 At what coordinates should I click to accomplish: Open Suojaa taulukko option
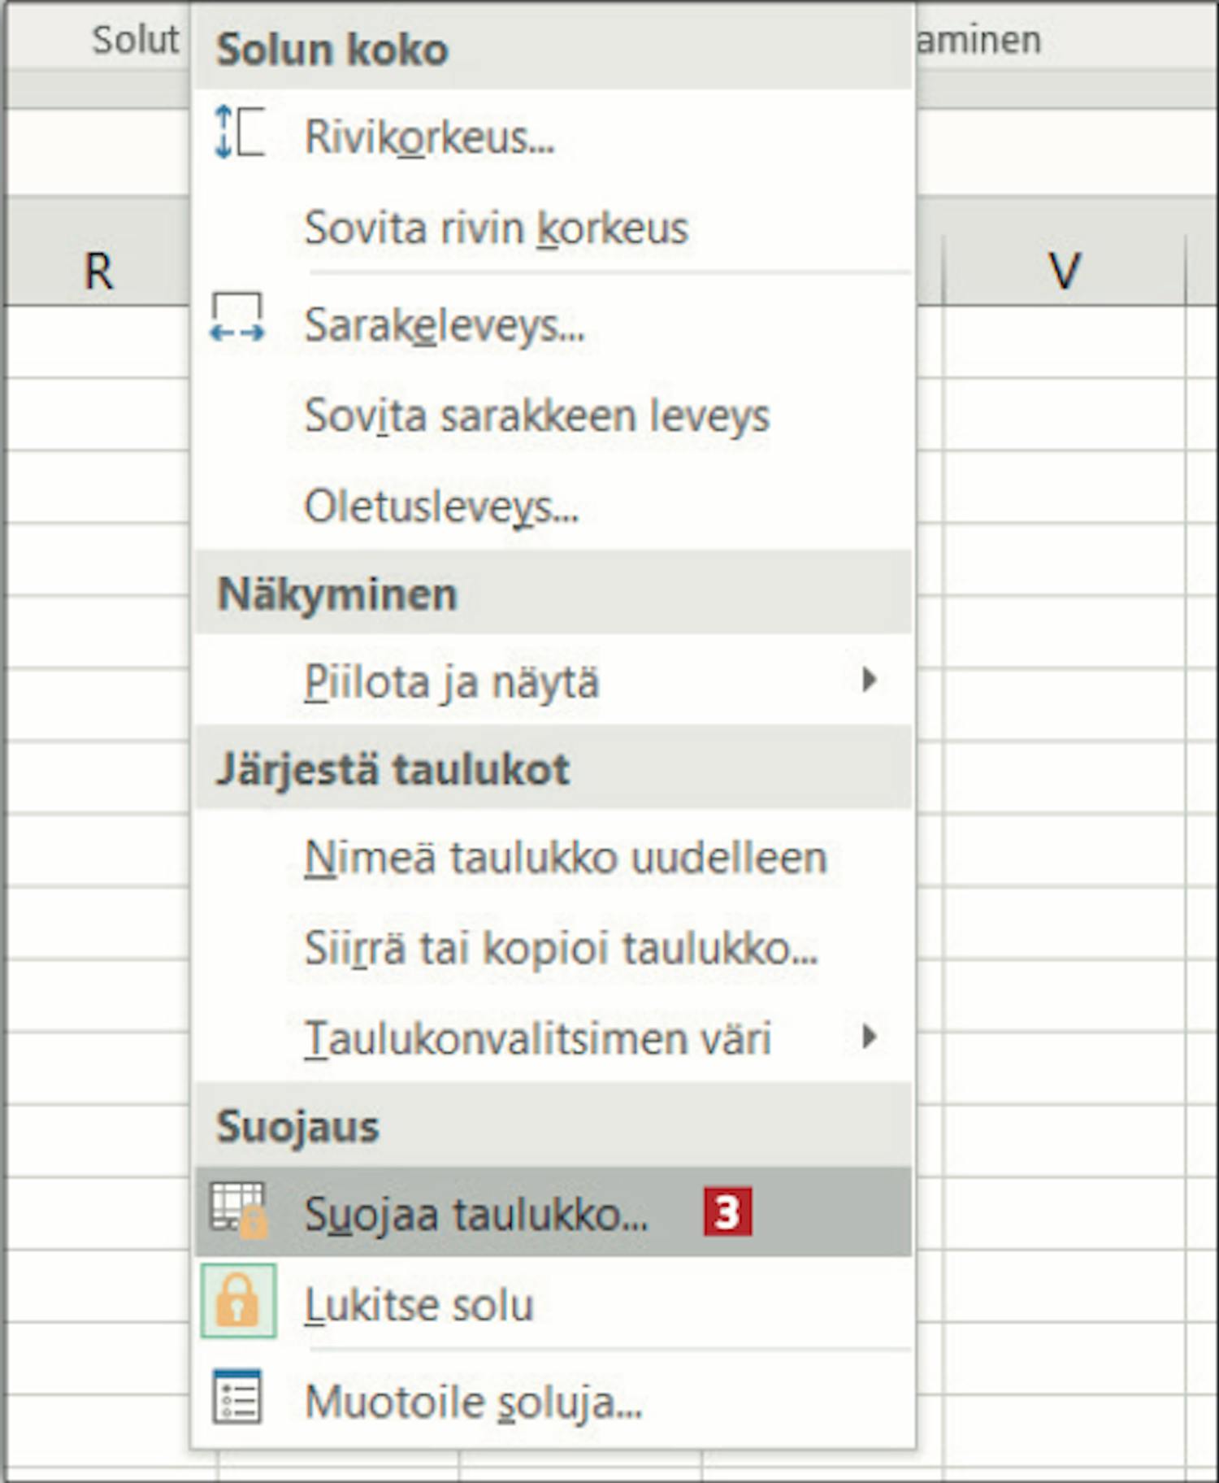click(x=553, y=1212)
